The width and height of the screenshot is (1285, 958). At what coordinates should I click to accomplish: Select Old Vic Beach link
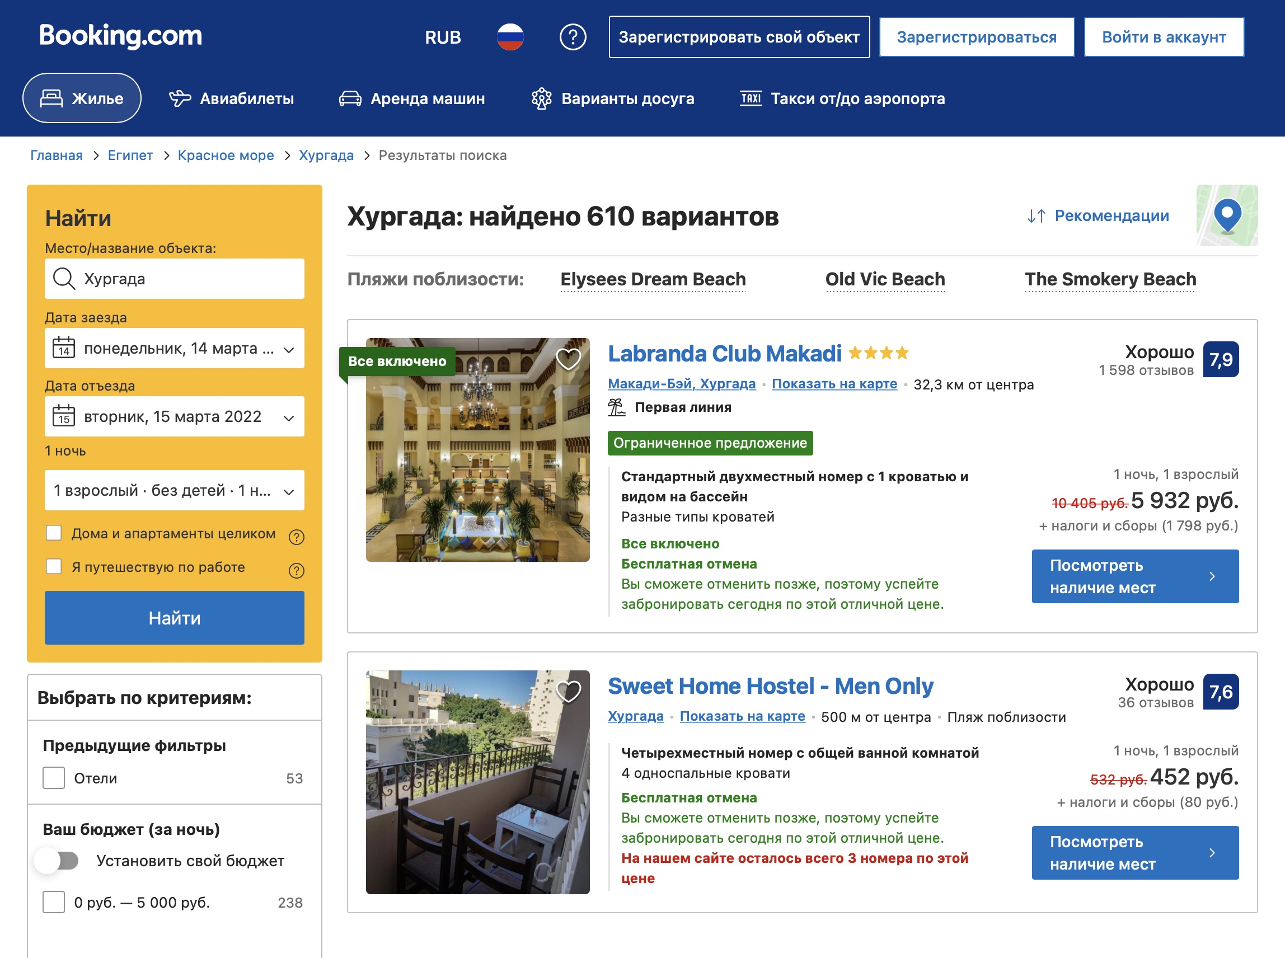click(x=885, y=280)
